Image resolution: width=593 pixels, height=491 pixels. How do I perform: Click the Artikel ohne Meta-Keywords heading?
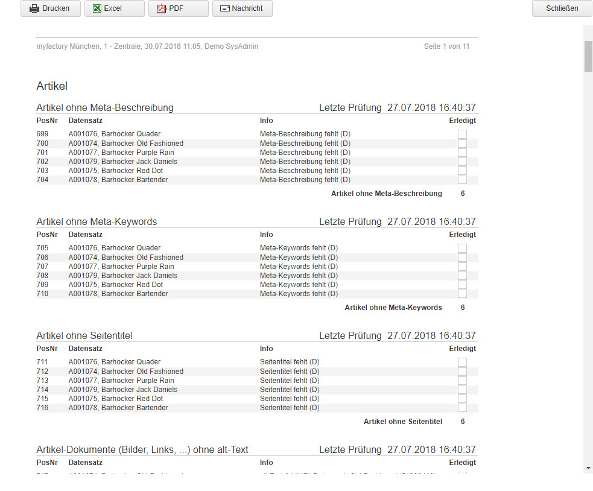(x=97, y=222)
